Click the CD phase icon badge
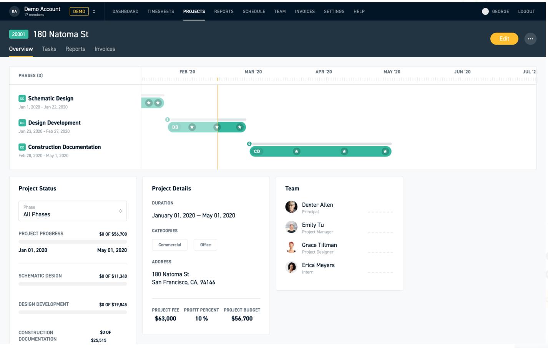This screenshot has width=548, height=348. tap(22, 147)
